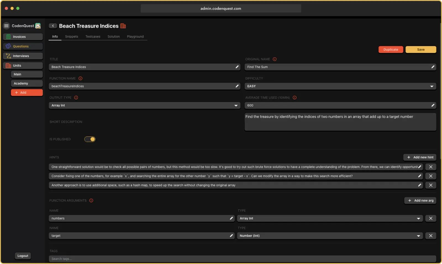Viewport: 442px width, 264px height.
Task: Click Add new arg button
Action: (420, 200)
